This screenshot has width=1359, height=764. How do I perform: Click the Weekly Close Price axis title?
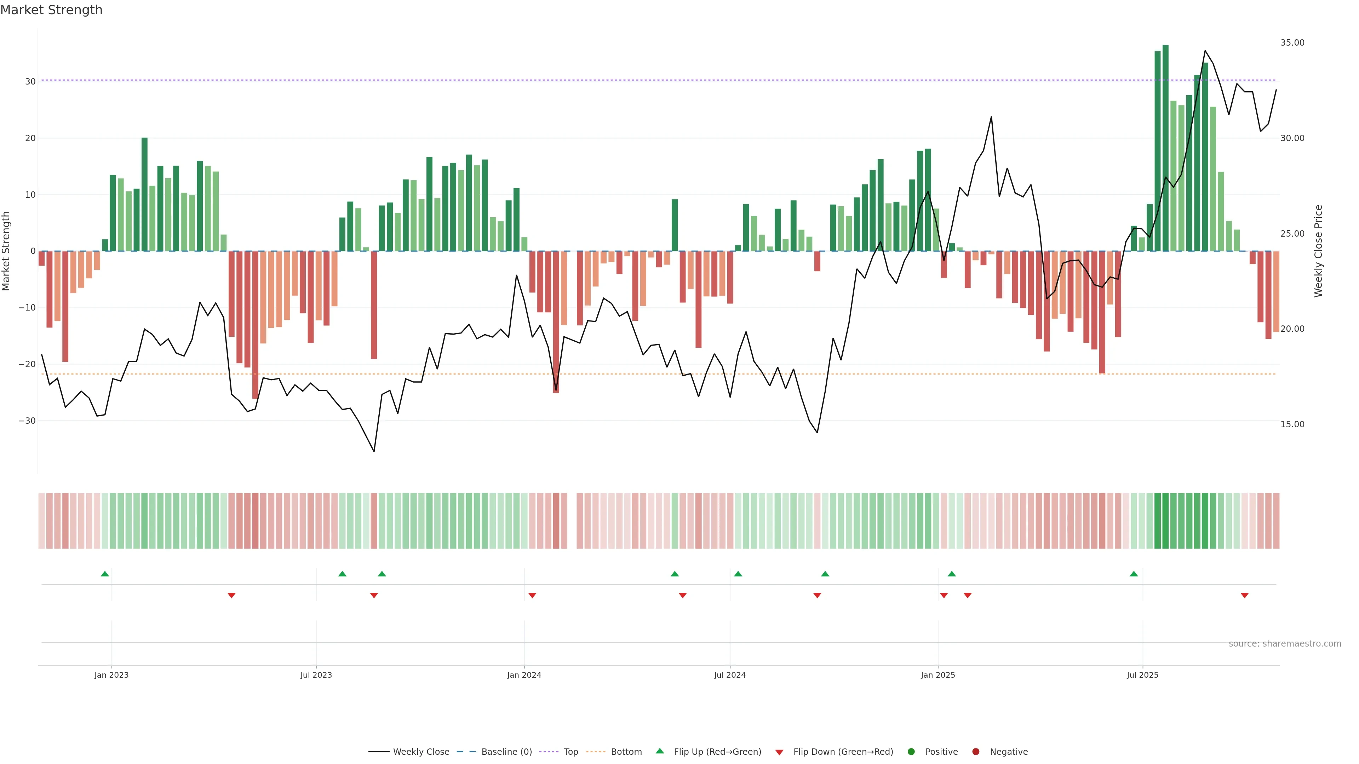point(1318,251)
